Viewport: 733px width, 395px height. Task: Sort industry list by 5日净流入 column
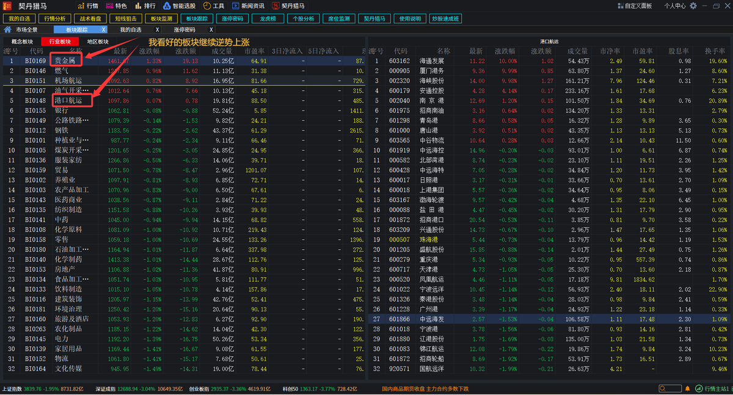coord(324,51)
